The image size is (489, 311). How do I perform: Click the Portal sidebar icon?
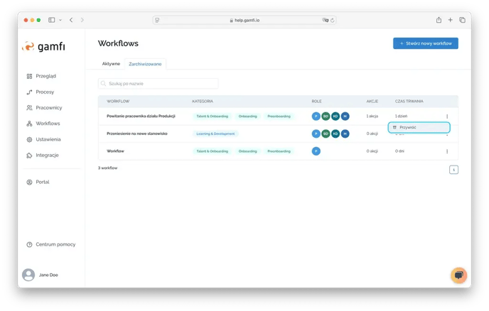pos(29,182)
